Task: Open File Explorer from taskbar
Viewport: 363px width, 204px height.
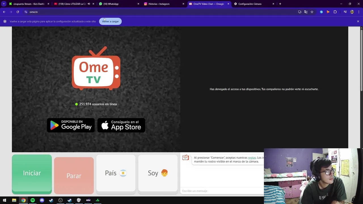Action: pos(14,200)
